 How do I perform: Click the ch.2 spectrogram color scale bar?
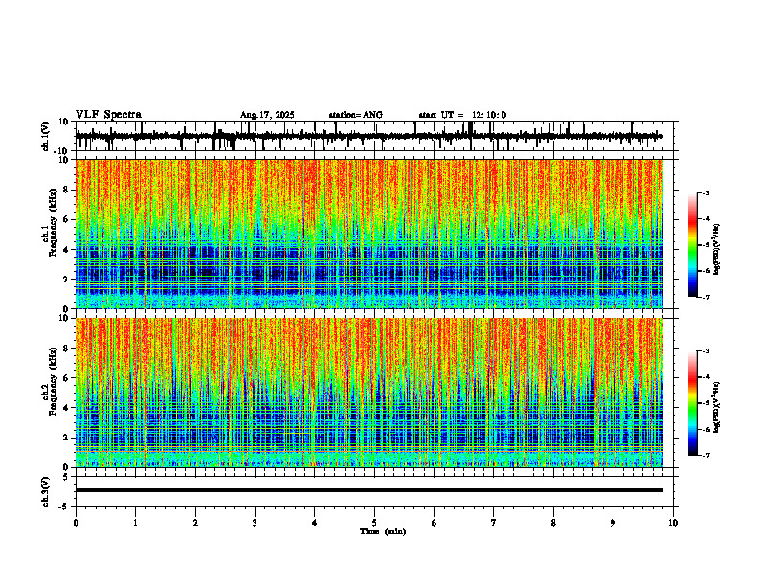click(693, 403)
